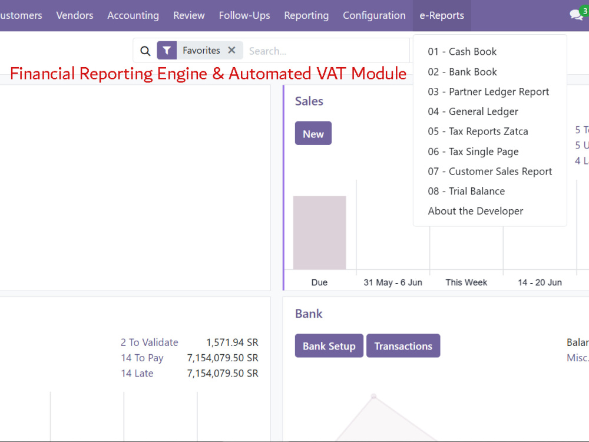Viewport: 589px width, 442px height.
Task: Open the Accounting menu
Action: pyautogui.click(x=133, y=15)
